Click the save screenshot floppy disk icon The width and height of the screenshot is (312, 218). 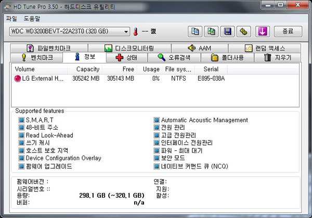[227, 31]
